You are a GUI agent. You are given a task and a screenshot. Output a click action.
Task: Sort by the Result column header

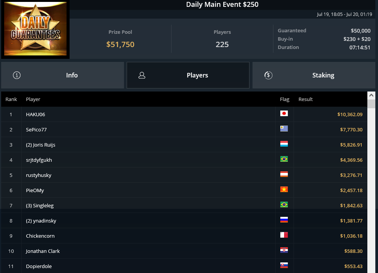[x=305, y=99]
